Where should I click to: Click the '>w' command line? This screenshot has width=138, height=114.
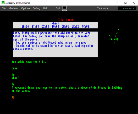[x=13, y=84]
